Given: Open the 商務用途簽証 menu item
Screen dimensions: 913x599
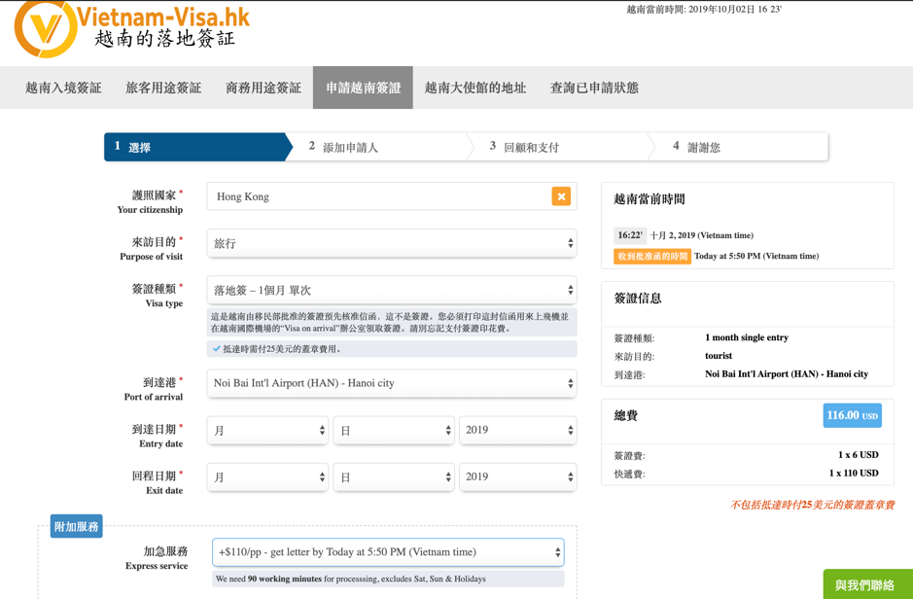Looking at the screenshot, I should point(263,88).
